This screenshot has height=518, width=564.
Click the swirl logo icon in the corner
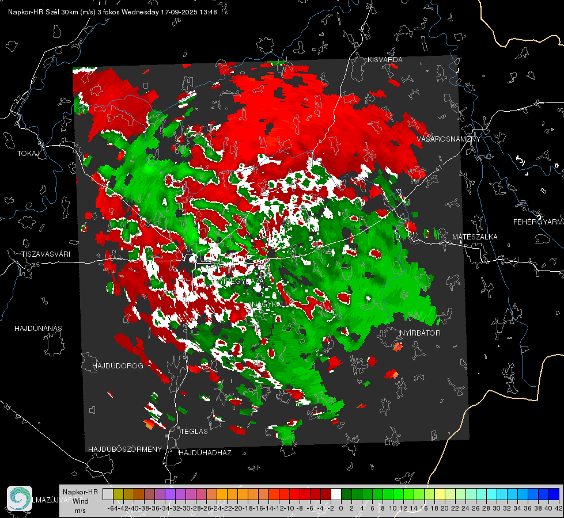tap(20, 498)
